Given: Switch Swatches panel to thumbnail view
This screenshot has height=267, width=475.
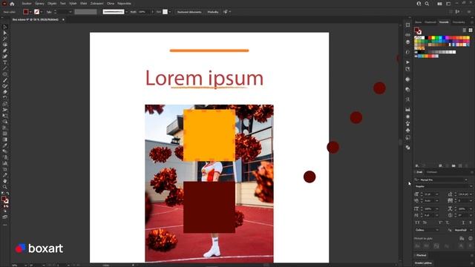Looking at the screenshot, I should (x=471, y=30).
